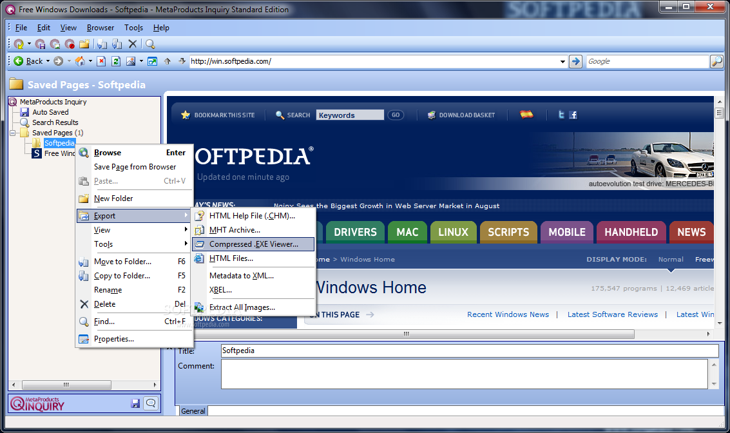
Task: Click the Comment text area
Action: pyautogui.click(x=465, y=374)
